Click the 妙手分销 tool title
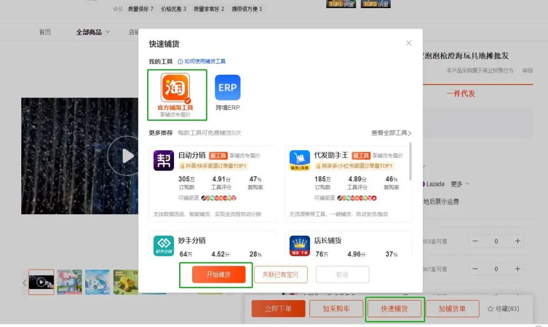Image resolution: width=548 pixels, height=327 pixels. tap(192, 241)
